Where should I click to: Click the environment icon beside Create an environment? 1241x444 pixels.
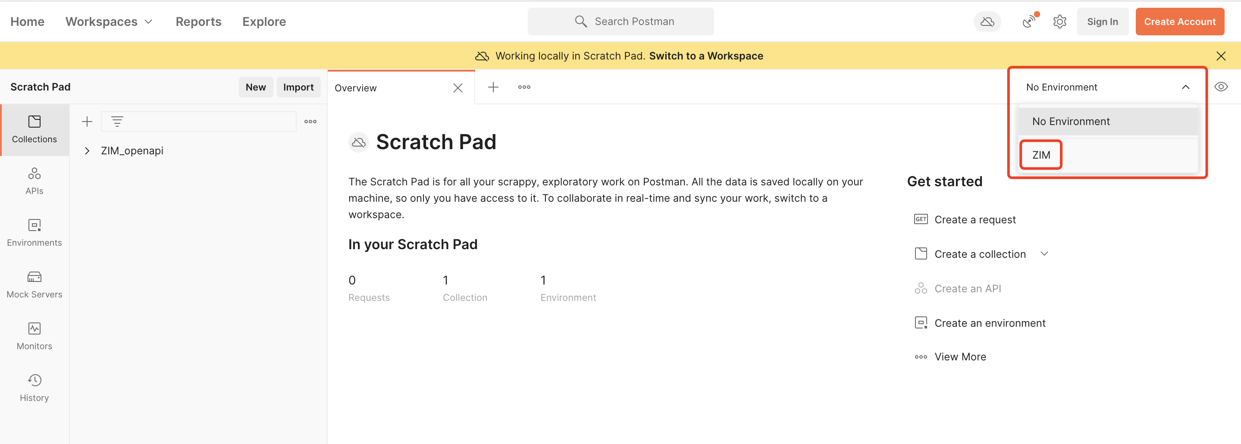tap(921, 322)
